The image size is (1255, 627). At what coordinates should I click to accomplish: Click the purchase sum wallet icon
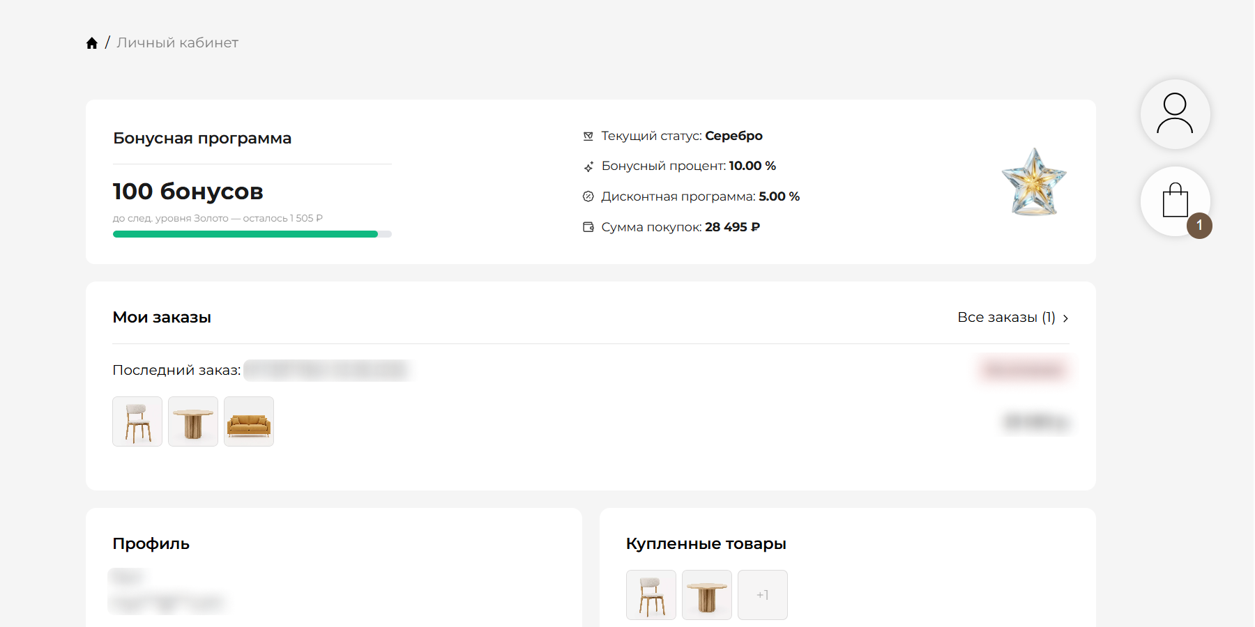click(x=588, y=227)
